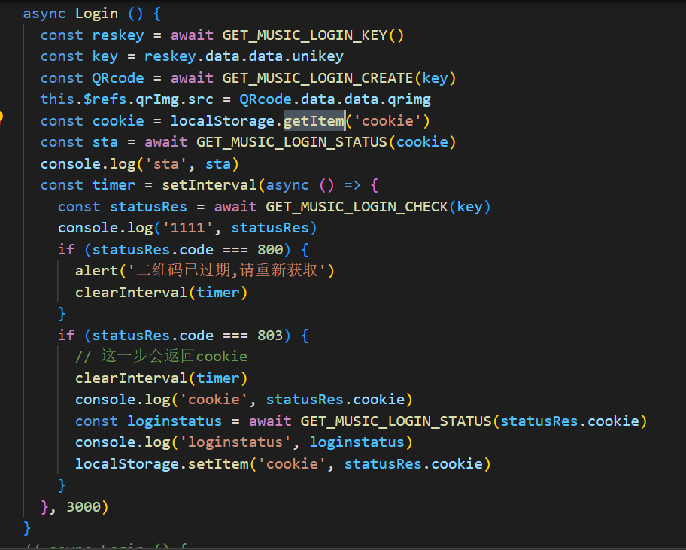
Task: Click the 3000 interval value
Action: (x=83, y=506)
